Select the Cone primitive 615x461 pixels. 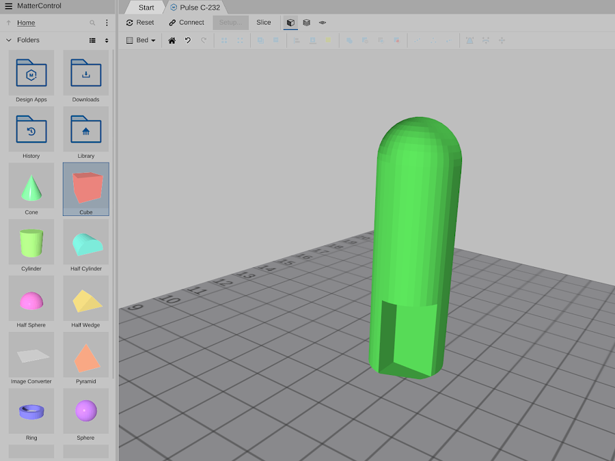tap(31, 189)
